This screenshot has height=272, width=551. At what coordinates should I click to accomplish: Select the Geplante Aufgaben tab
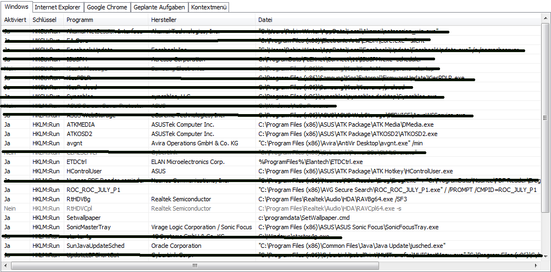click(159, 7)
